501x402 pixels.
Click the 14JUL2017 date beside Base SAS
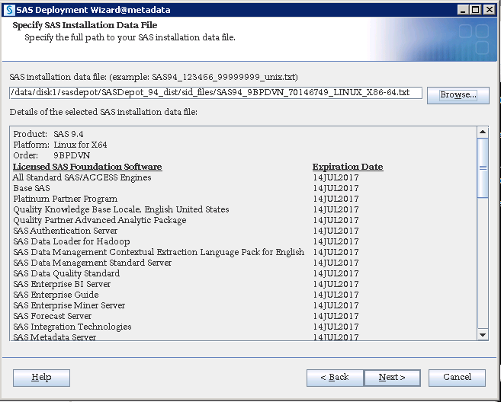pos(336,188)
